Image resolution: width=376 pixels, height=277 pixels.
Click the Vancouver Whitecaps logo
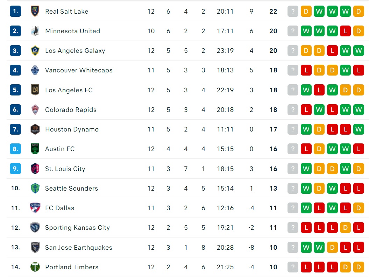(x=35, y=70)
